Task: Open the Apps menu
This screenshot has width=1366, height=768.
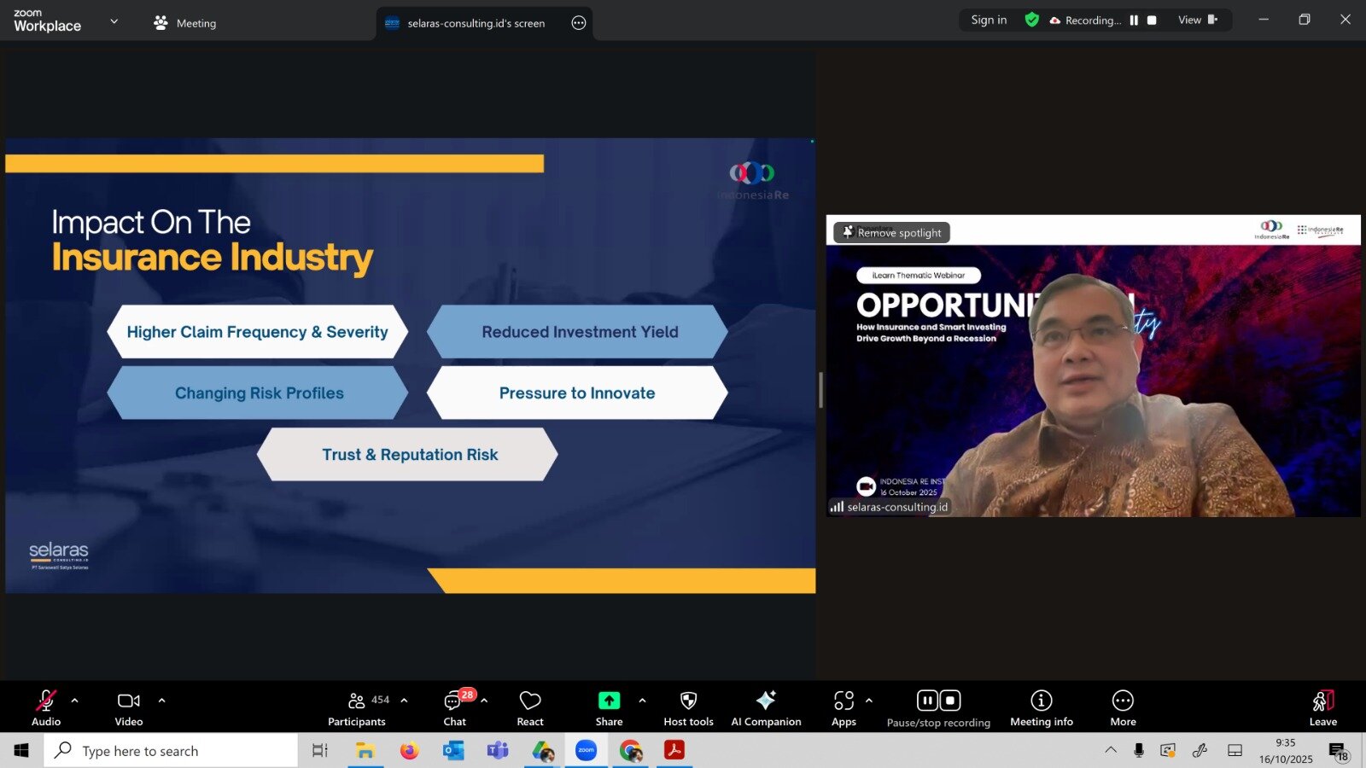Action: click(844, 708)
